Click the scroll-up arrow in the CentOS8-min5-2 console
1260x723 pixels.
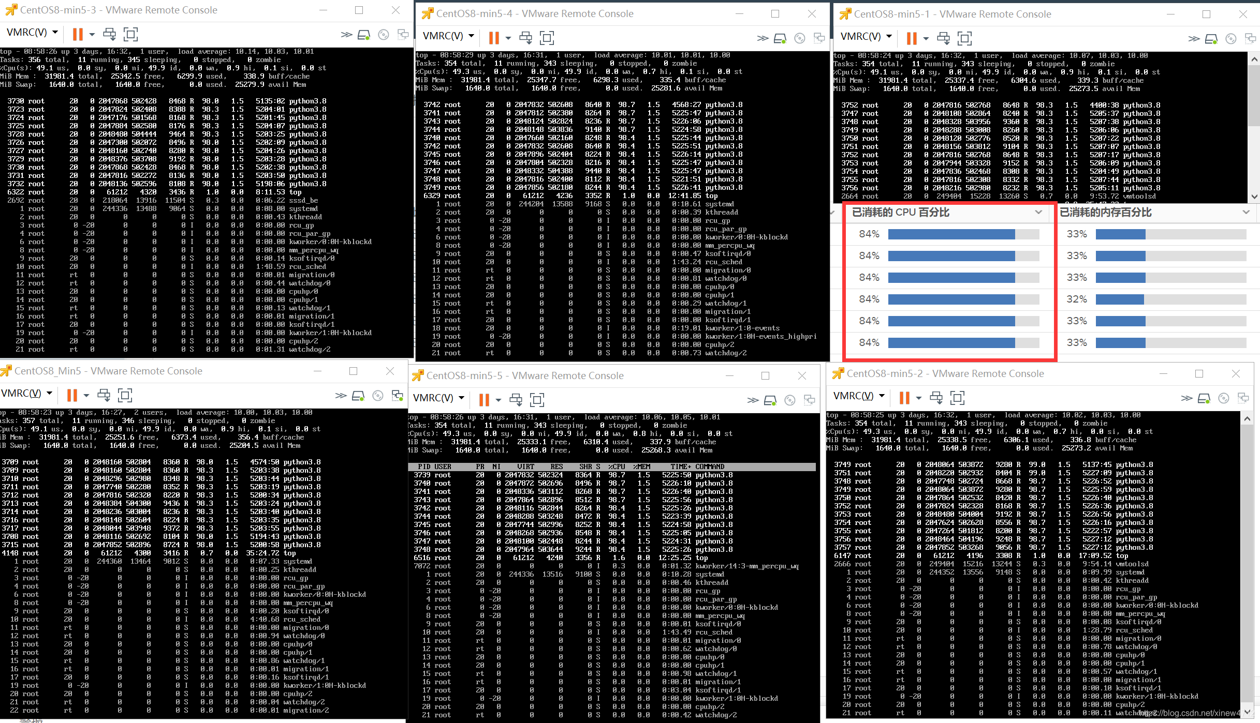(x=1247, y=418)
